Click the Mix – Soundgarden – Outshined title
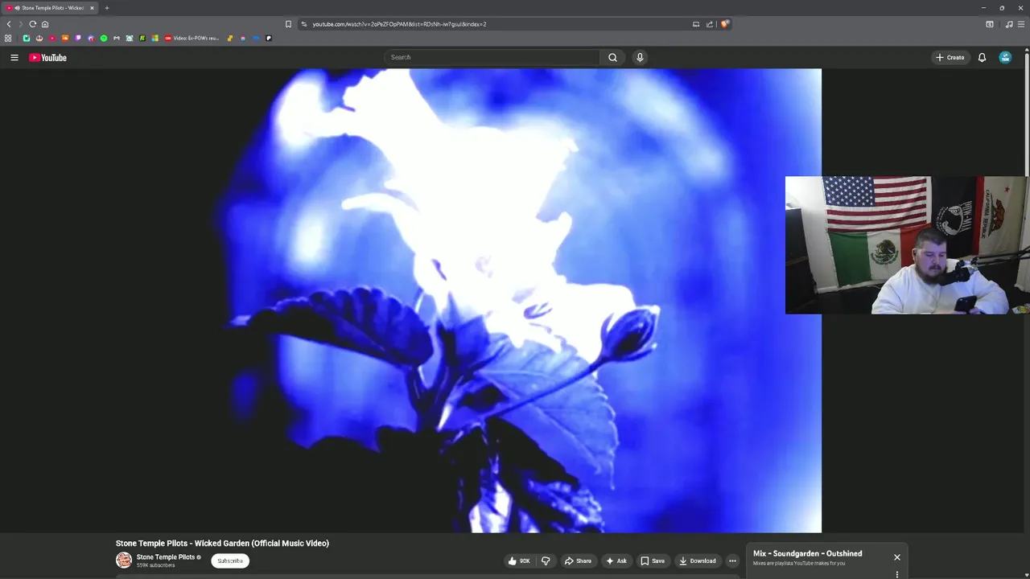This screenshot has width=1030, height=579. click(808, 553)
